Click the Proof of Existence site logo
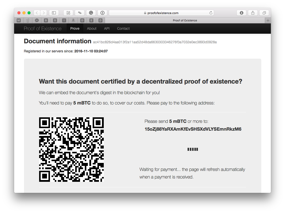Screen dimensions: 285x213 [43, 28]
